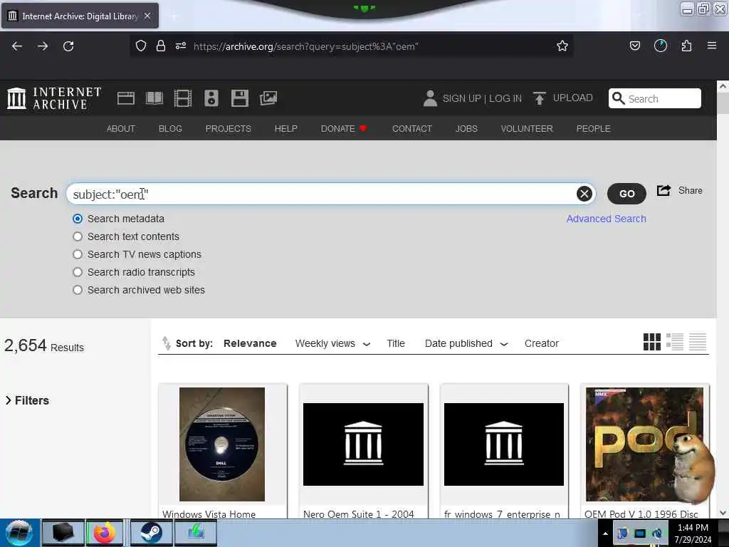Open tracking protection shield icon

pos(141,46)
